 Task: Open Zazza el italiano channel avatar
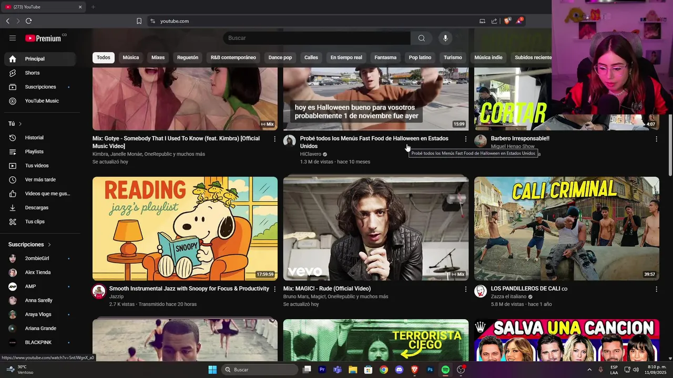tap(481, 291)
